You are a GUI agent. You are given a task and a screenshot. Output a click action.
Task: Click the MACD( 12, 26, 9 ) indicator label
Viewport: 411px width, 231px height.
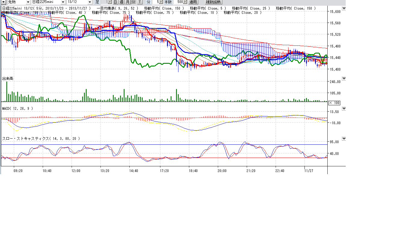pos(17,108)
